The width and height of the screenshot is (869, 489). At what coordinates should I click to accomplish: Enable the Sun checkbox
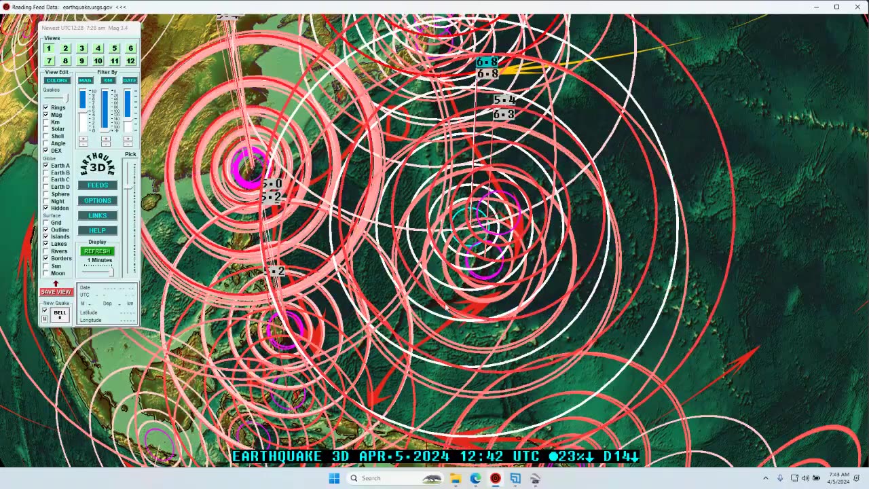[46, 266]
